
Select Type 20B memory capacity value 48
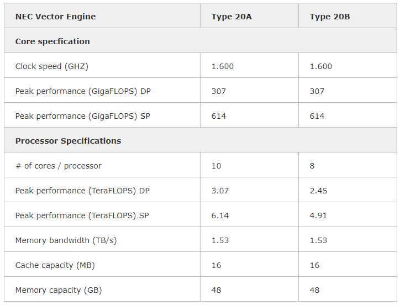click(x=314, y=290)
